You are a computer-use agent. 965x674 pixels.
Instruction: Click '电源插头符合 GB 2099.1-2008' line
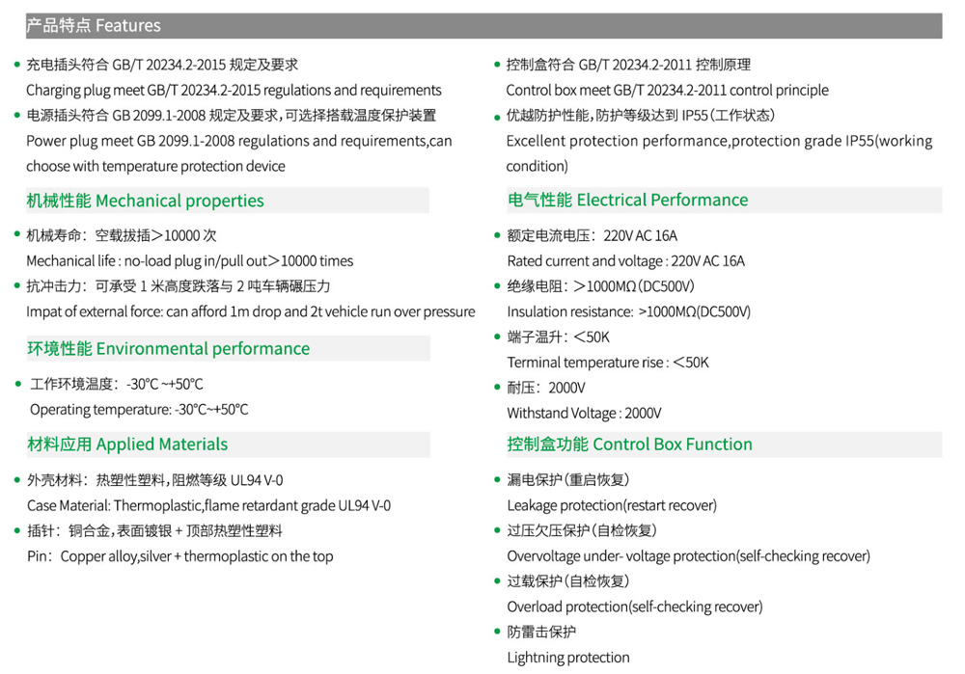(232, 116)
